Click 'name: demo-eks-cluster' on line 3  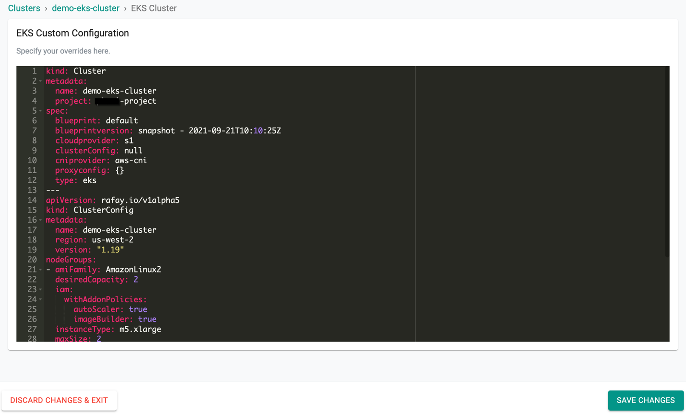(106, 91)
